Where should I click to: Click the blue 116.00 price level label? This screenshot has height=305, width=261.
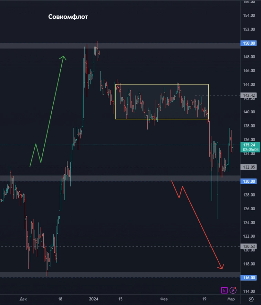tap(249, 278)
